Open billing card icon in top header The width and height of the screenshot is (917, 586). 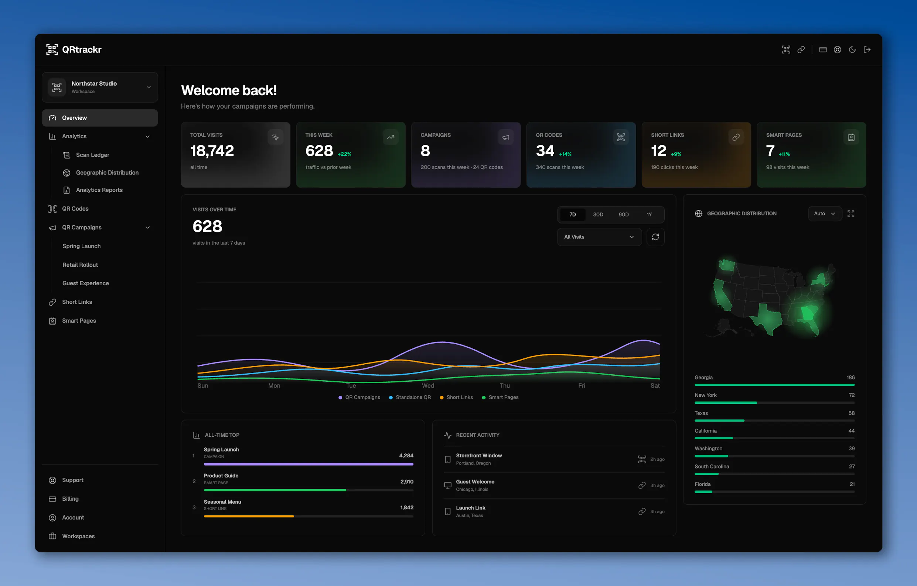point(822,50)
